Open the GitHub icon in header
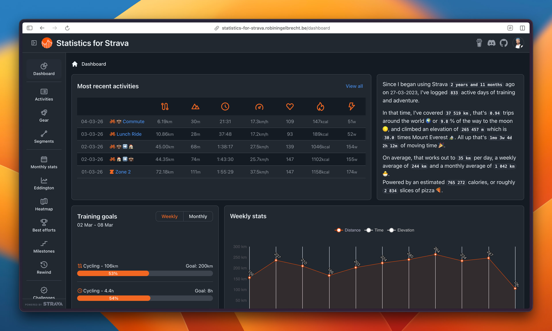The image size is (552, 331). pyautogui.click(x=504, y=43)
